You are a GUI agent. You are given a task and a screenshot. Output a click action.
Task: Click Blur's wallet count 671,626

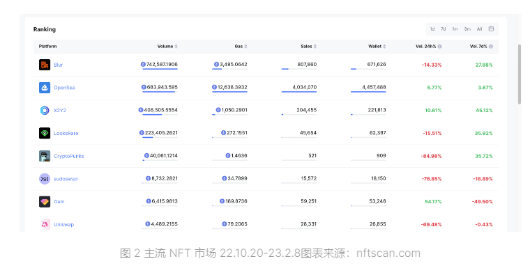click(377, 64)
